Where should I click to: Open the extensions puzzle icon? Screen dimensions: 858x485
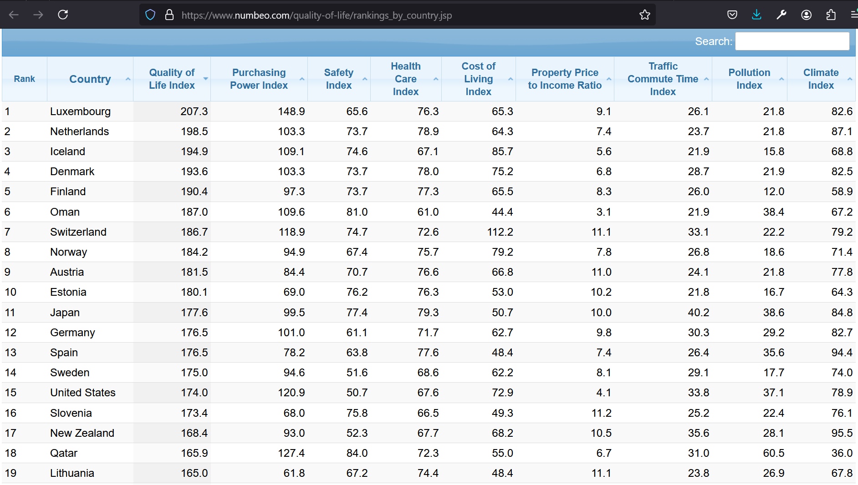click(x=831, y=15)
